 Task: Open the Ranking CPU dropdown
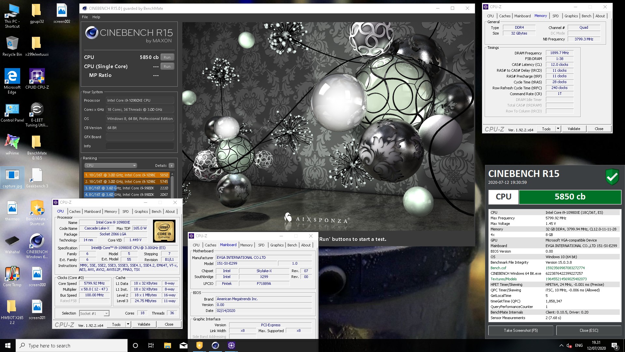point(110,166)
